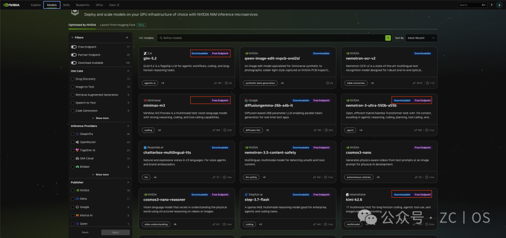Click the Qwen publisher icon in filters
506x238 pixels.
pyautogui.click(x=77, y=223)
